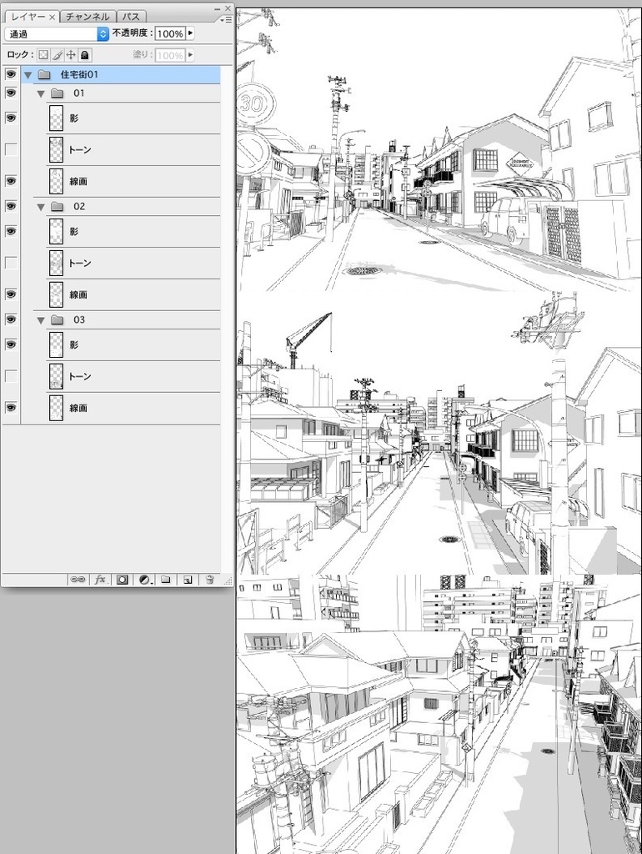
Task: Show the トーン layer in folder 01
Action: coord(10,149)
